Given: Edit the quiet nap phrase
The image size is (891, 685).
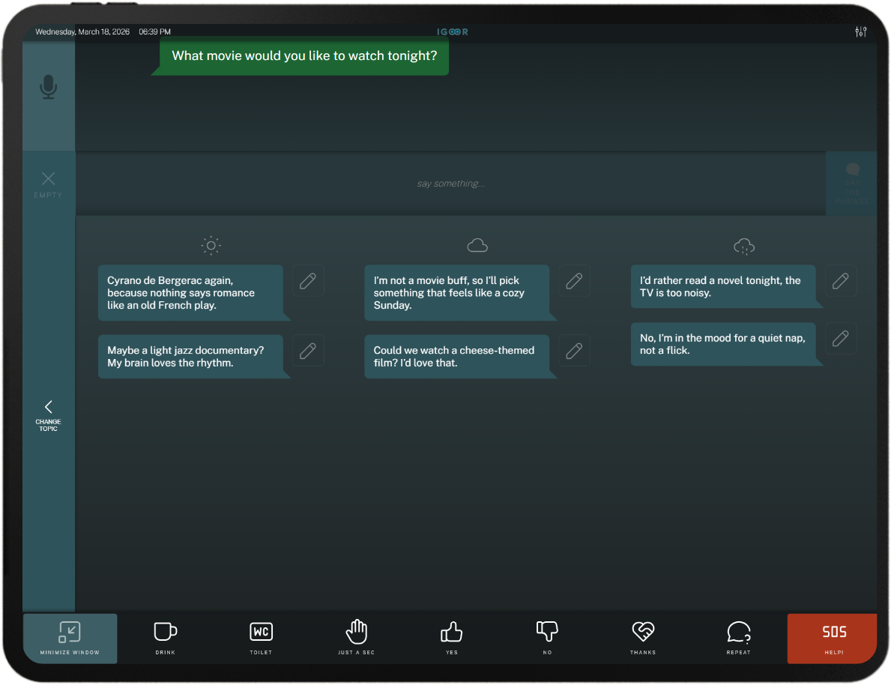Looking at the screenshot, I should pyautogui.click(x=841, y=338).
